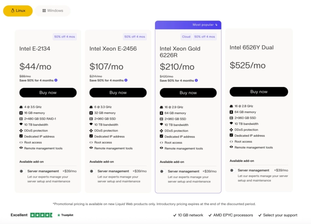Screen dimensions: 311x224
Task: Click info icon under $107/mo price
Action: 126,80
